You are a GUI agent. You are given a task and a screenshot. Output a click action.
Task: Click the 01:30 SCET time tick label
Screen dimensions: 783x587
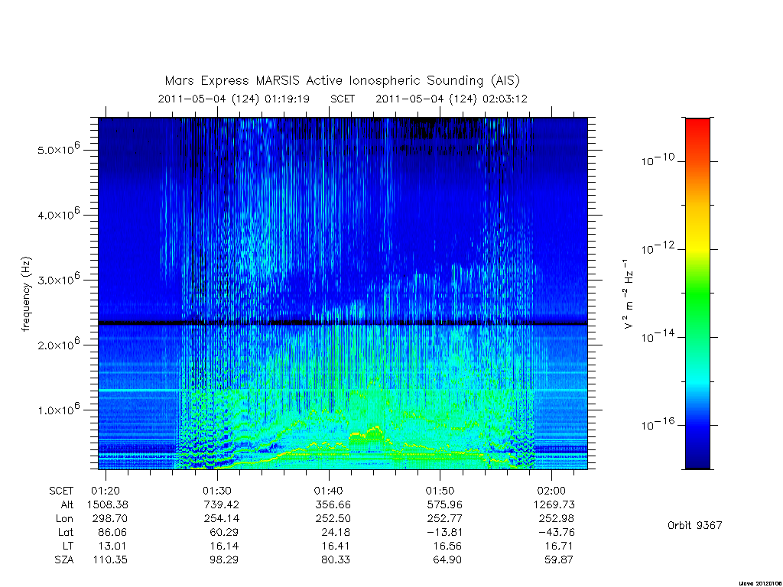pos(216,491)
